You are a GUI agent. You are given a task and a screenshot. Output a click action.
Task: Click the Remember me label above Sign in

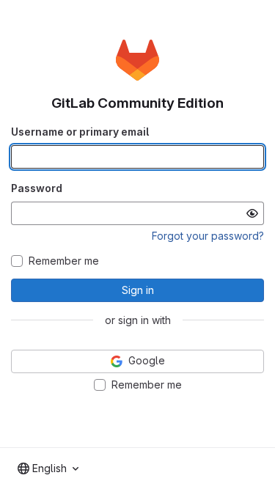point(64,261)
